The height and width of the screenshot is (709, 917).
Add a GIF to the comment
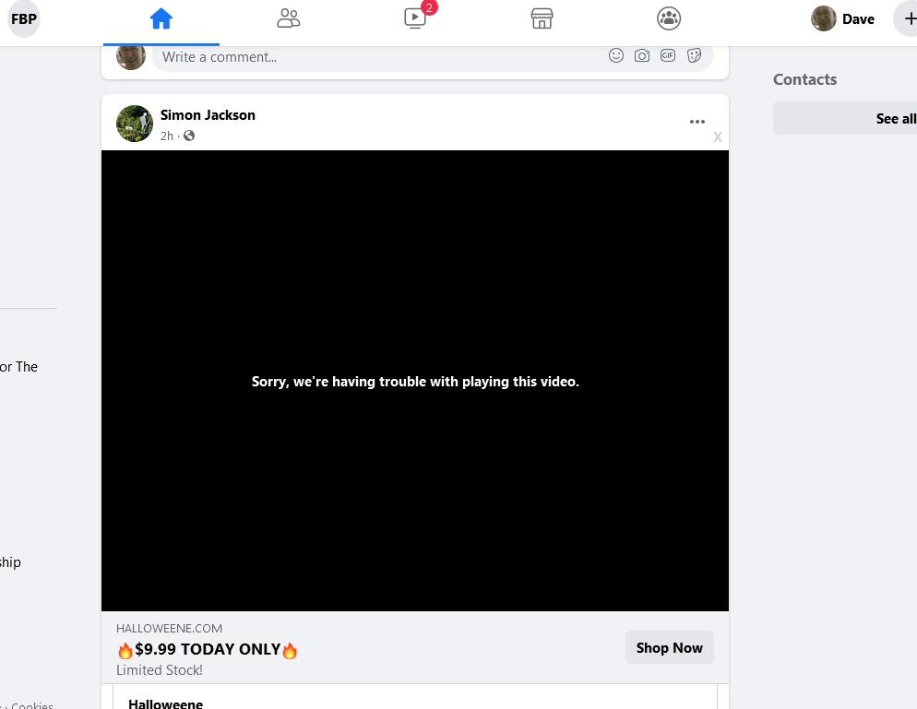(668, 56)
